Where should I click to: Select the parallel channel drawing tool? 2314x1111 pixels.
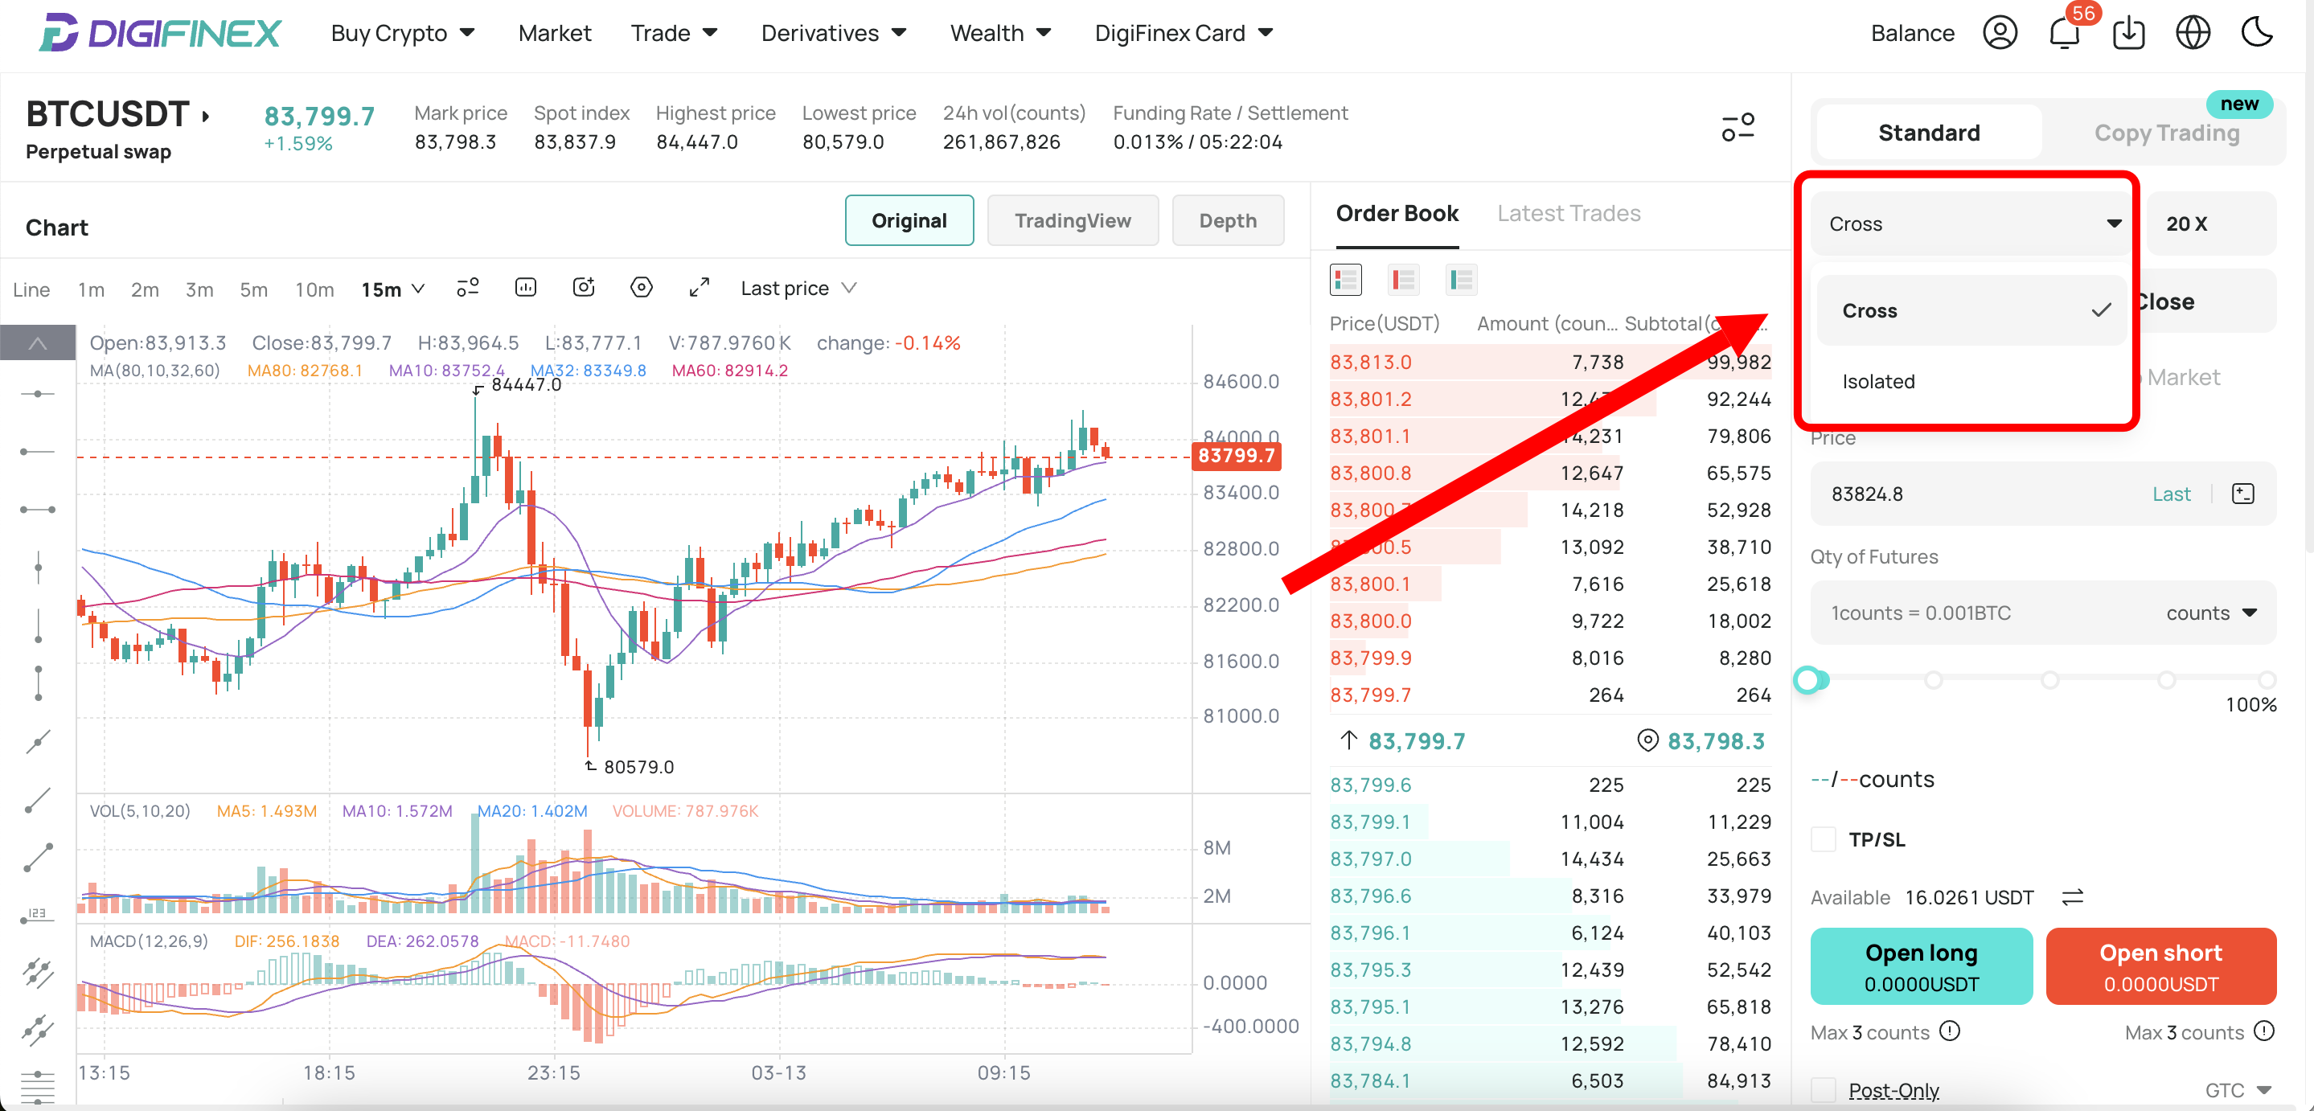point(38,973)
